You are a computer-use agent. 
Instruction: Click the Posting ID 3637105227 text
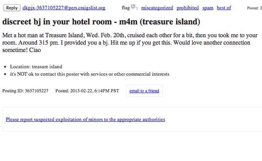(x=25, y=91)
